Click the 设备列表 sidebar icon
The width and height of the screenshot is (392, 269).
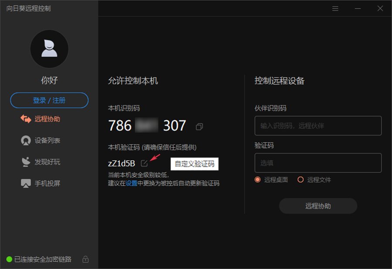click(26, 140)
